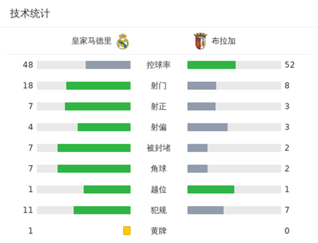
Task: Click the Braga club crest
Action: tap(200, 41)
